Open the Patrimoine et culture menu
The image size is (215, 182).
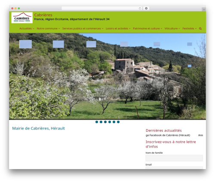click(146, 28)
